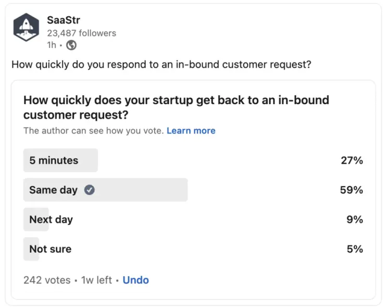The image size is (387, 308).
Task: Click the 59% result figure
Action: coord(352,190)
